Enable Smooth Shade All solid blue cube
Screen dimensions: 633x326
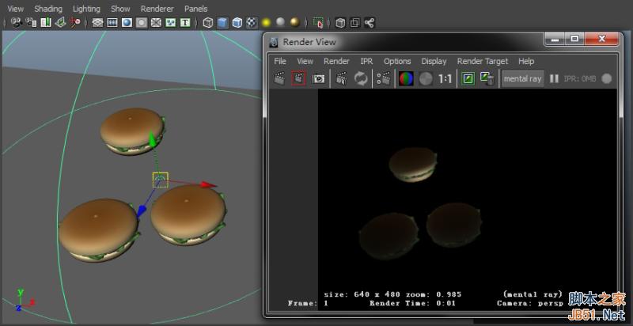222,23
